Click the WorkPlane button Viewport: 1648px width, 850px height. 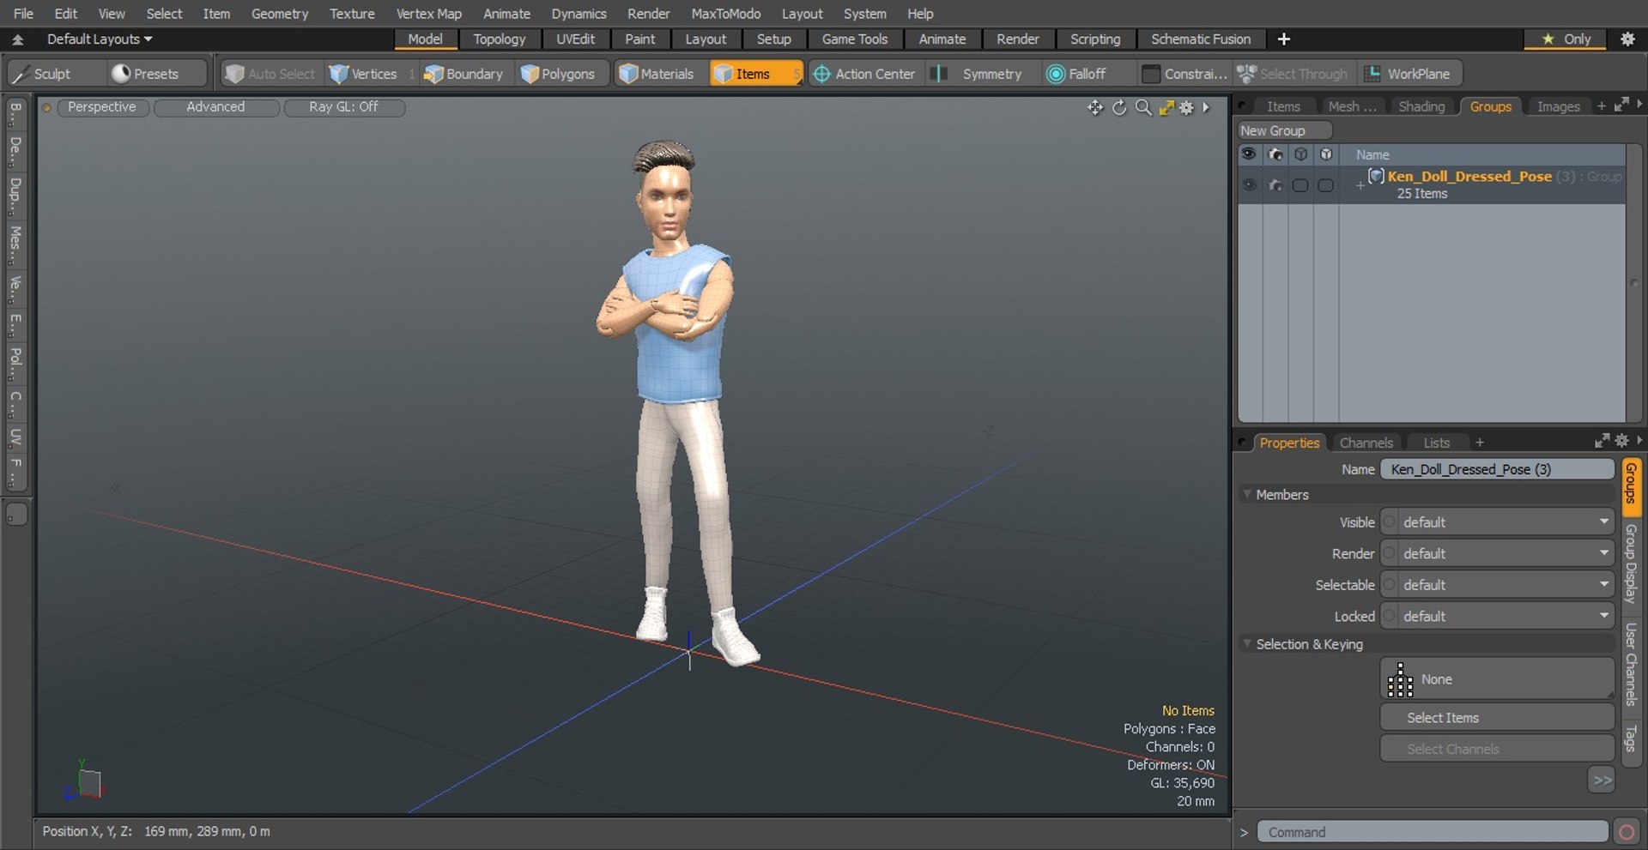tap(1409, 74)
